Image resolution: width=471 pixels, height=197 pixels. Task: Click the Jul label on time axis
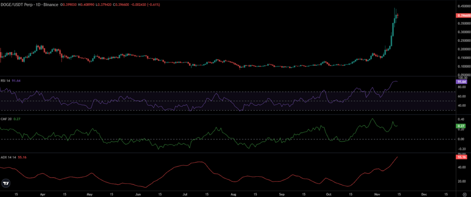click(186, 194)
